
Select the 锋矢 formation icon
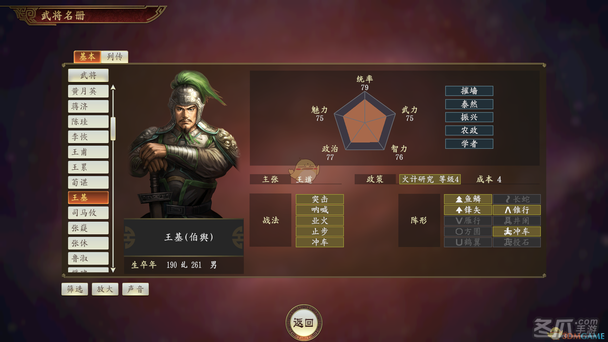(468, 210)
